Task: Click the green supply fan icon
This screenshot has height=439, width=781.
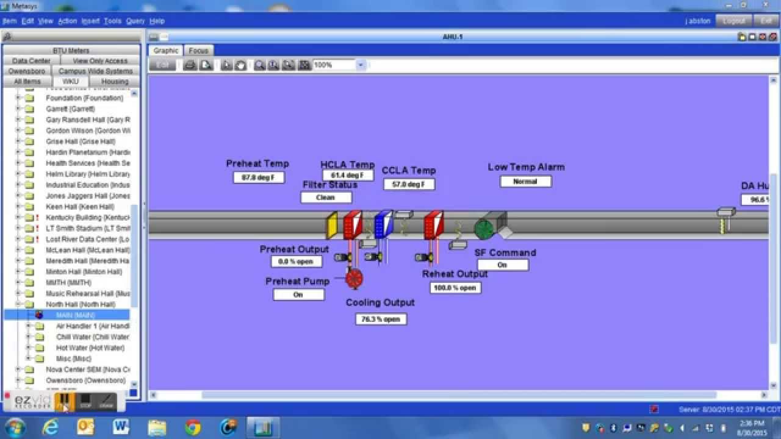Action: 483,229
